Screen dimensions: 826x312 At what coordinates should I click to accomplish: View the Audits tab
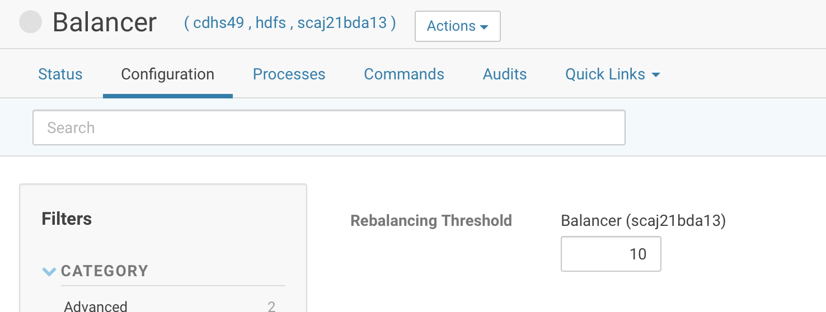pyautogui.click(x=505, y=74)
